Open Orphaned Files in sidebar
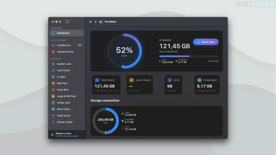Screen dimensions: 276x155 pyautogui.click(x=67, y=52)
